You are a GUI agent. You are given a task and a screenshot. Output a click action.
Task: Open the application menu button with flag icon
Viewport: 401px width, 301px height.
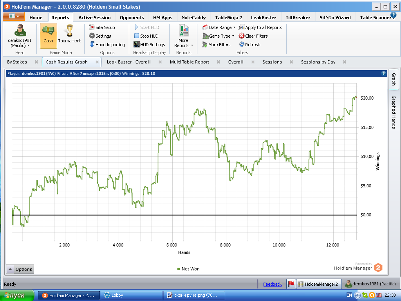[x=14, y=16]
